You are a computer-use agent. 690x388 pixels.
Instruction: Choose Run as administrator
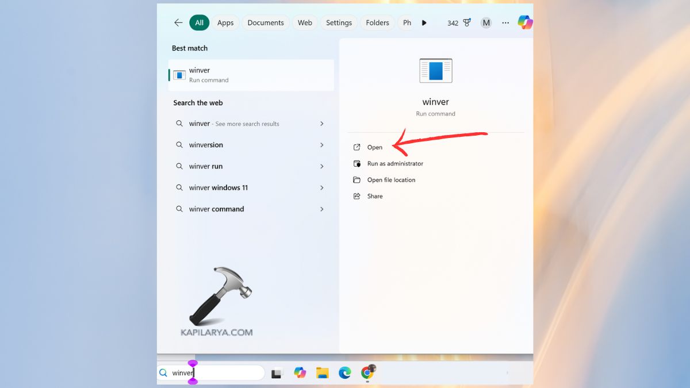[394, 164]
